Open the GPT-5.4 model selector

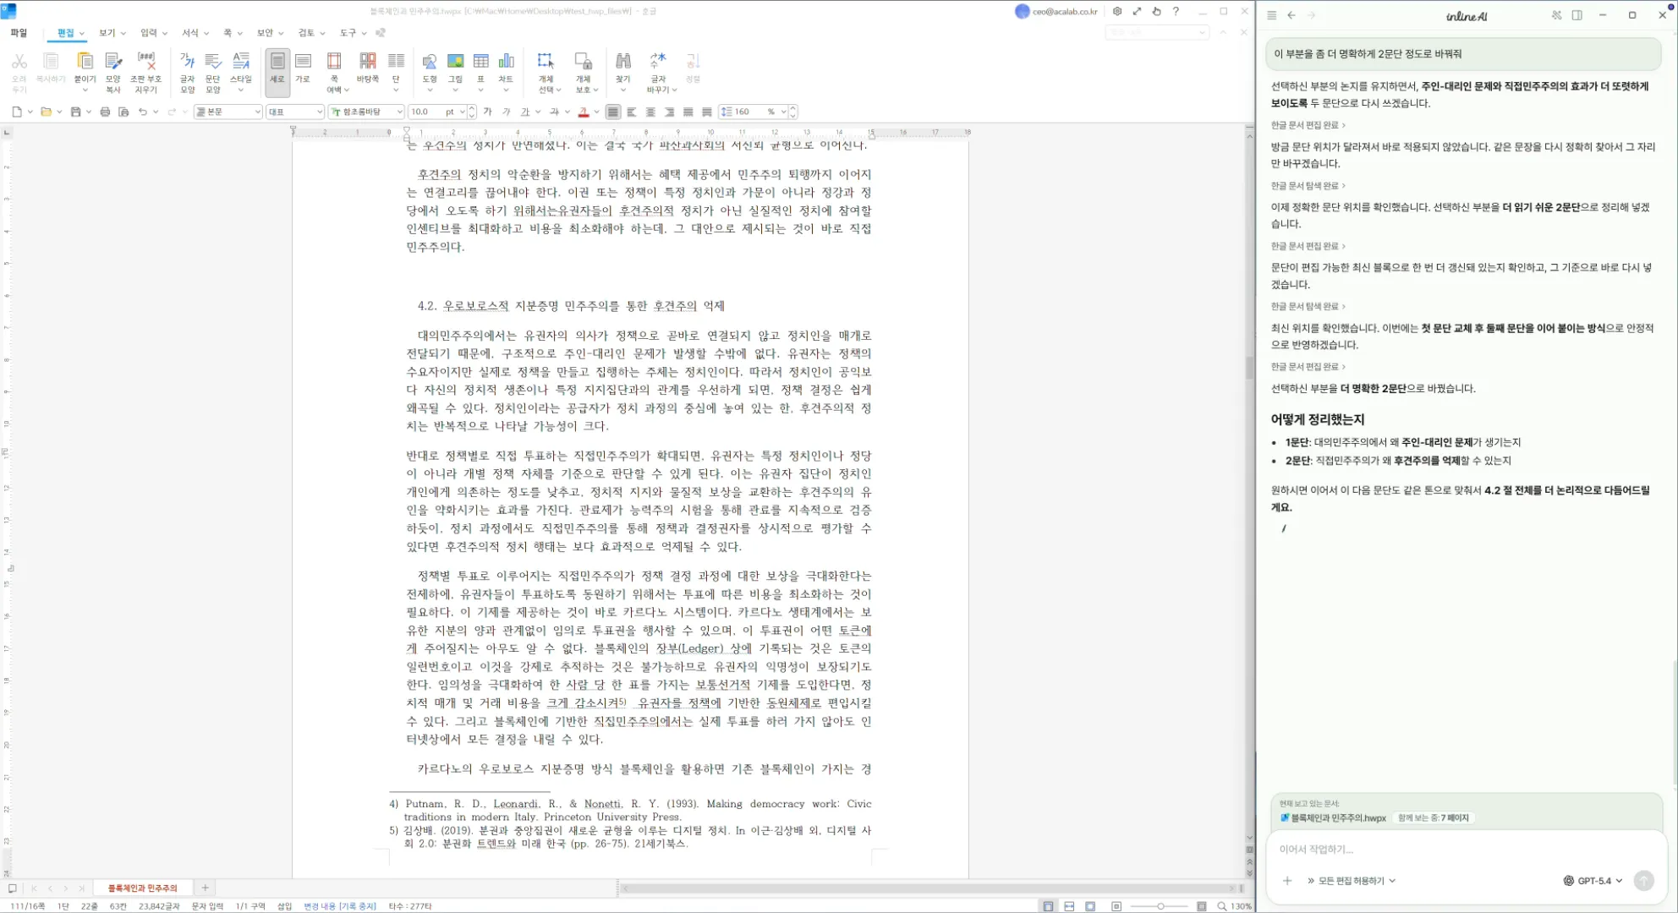[x=1593, y=880]
